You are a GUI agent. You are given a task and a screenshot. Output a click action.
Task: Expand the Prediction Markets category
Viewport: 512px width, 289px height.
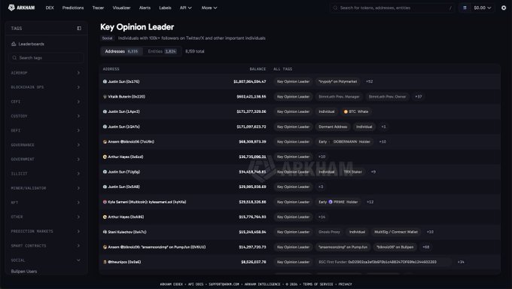[x=46, y=231]
